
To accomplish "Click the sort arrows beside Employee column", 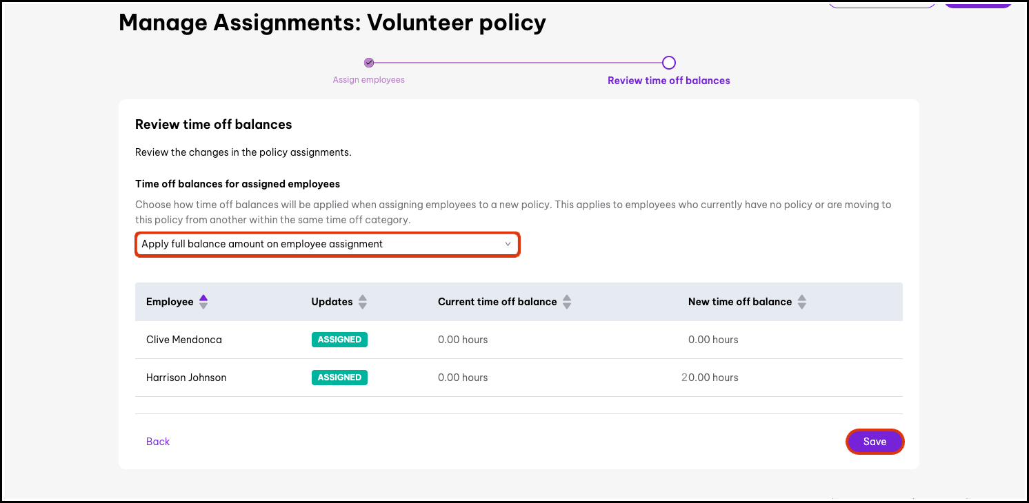I will point(203,302).
